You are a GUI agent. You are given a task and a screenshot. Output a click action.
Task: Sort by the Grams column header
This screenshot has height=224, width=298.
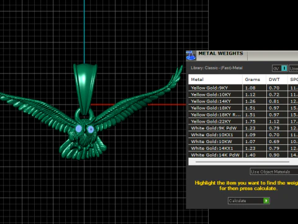pos(255,80)
